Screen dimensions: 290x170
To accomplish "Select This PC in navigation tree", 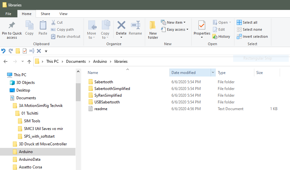I will (x=20, y=75).
